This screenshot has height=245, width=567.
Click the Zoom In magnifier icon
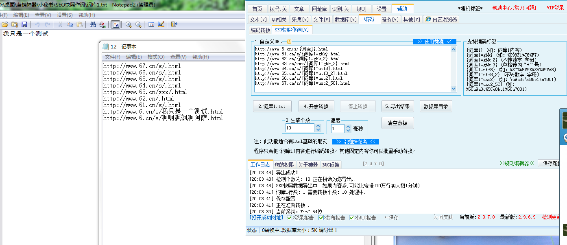(x=129, y=24)
